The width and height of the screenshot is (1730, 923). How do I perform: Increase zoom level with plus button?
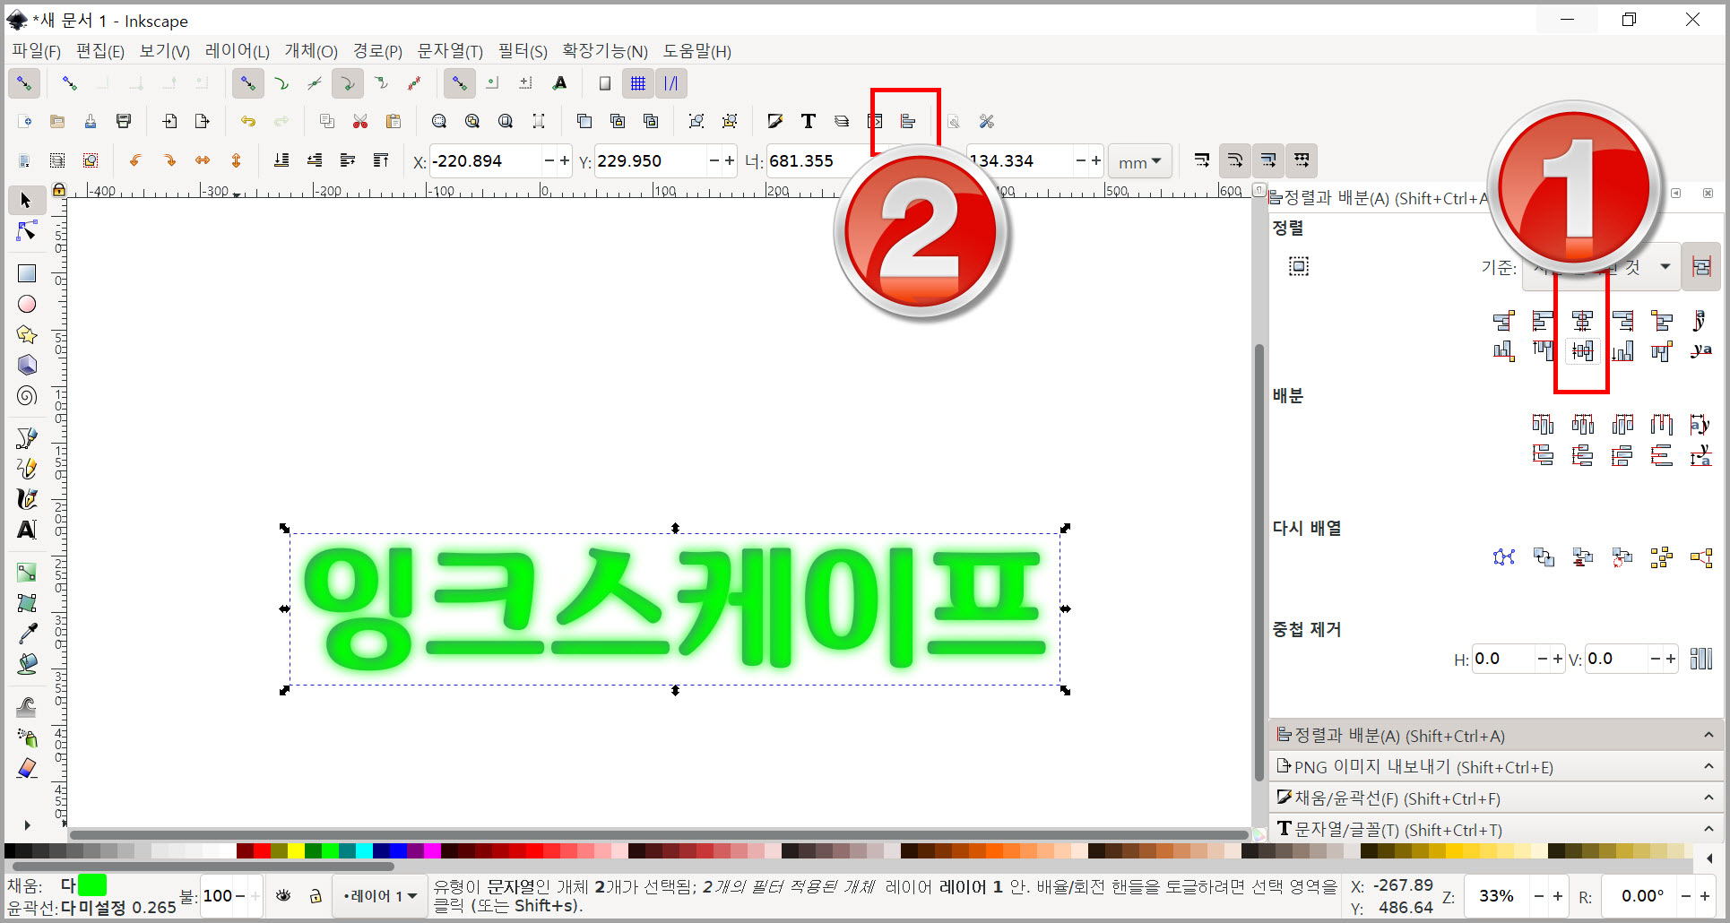1558,896
